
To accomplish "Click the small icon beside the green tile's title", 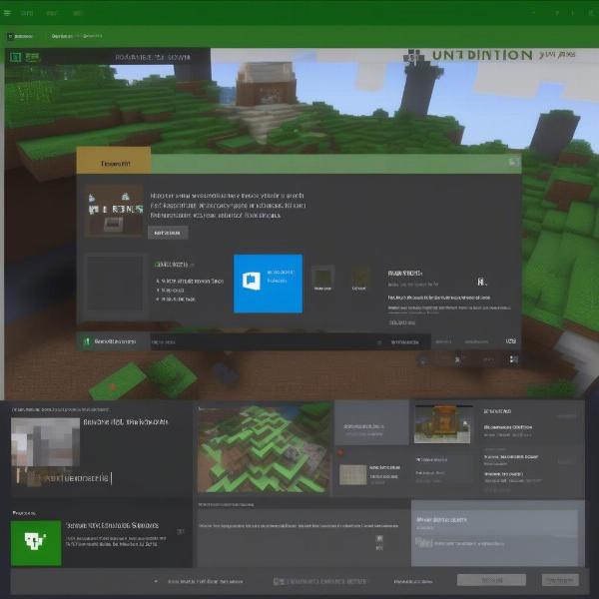I will 181,531.
